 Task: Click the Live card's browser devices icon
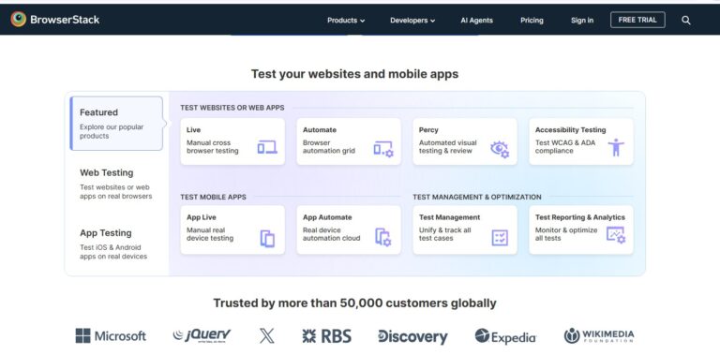[267, 147]
